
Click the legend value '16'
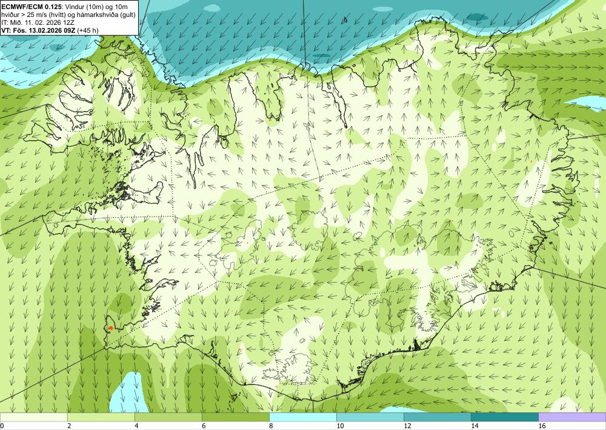click(x=542, y=426)
